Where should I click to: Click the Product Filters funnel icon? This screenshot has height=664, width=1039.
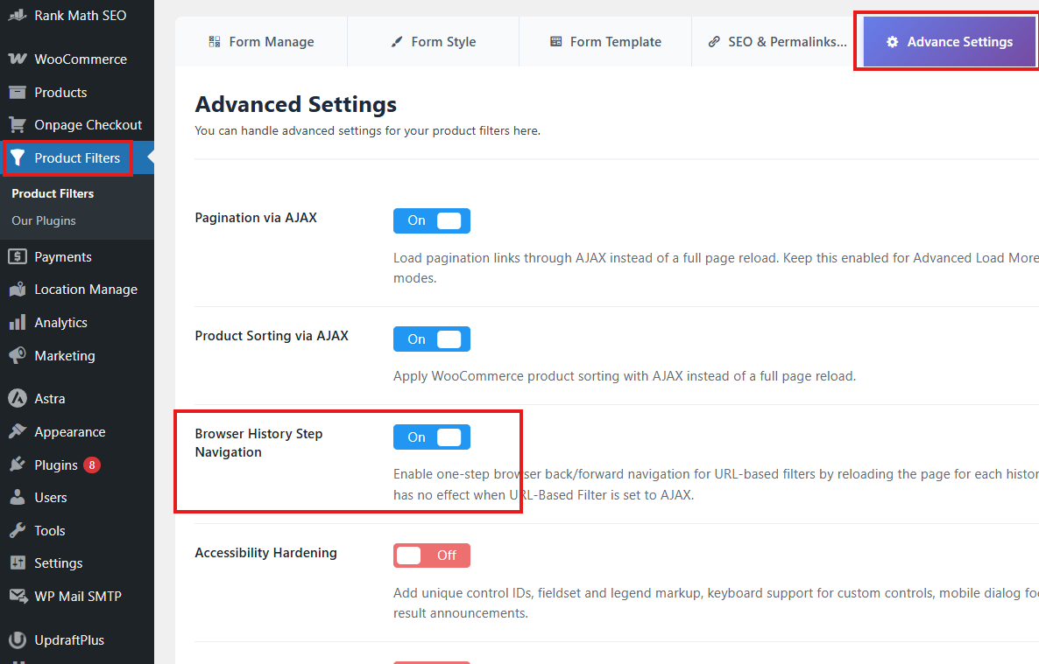click(x=18, y=158)
